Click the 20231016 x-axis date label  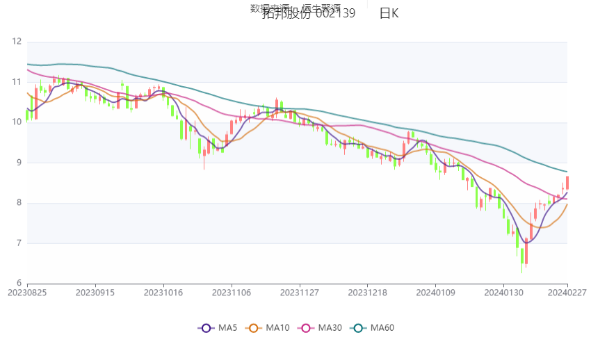[164, 293]
